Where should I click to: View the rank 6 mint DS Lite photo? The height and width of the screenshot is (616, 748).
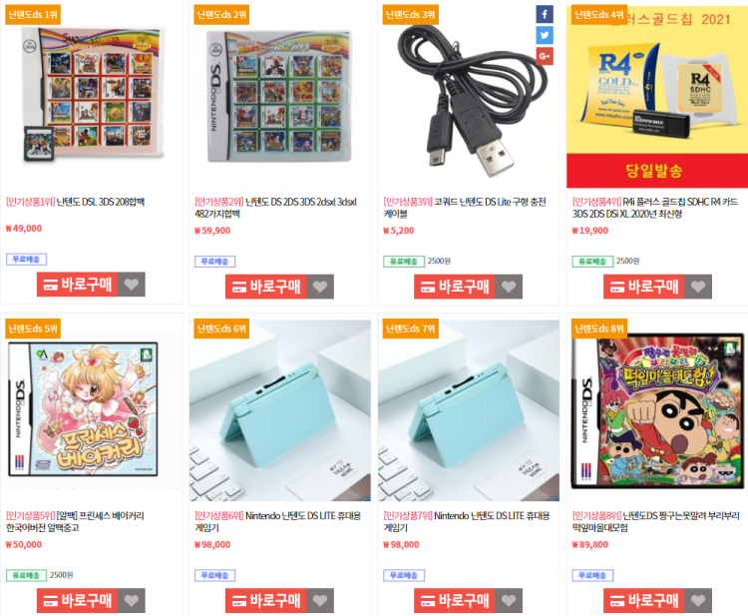(x=280, y=410)
